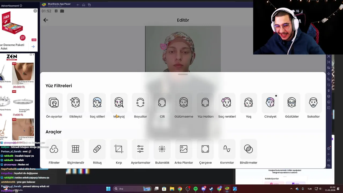Show hidden system tray icons
The height and width of the screenshot is (193, 343).
[291, 189]
